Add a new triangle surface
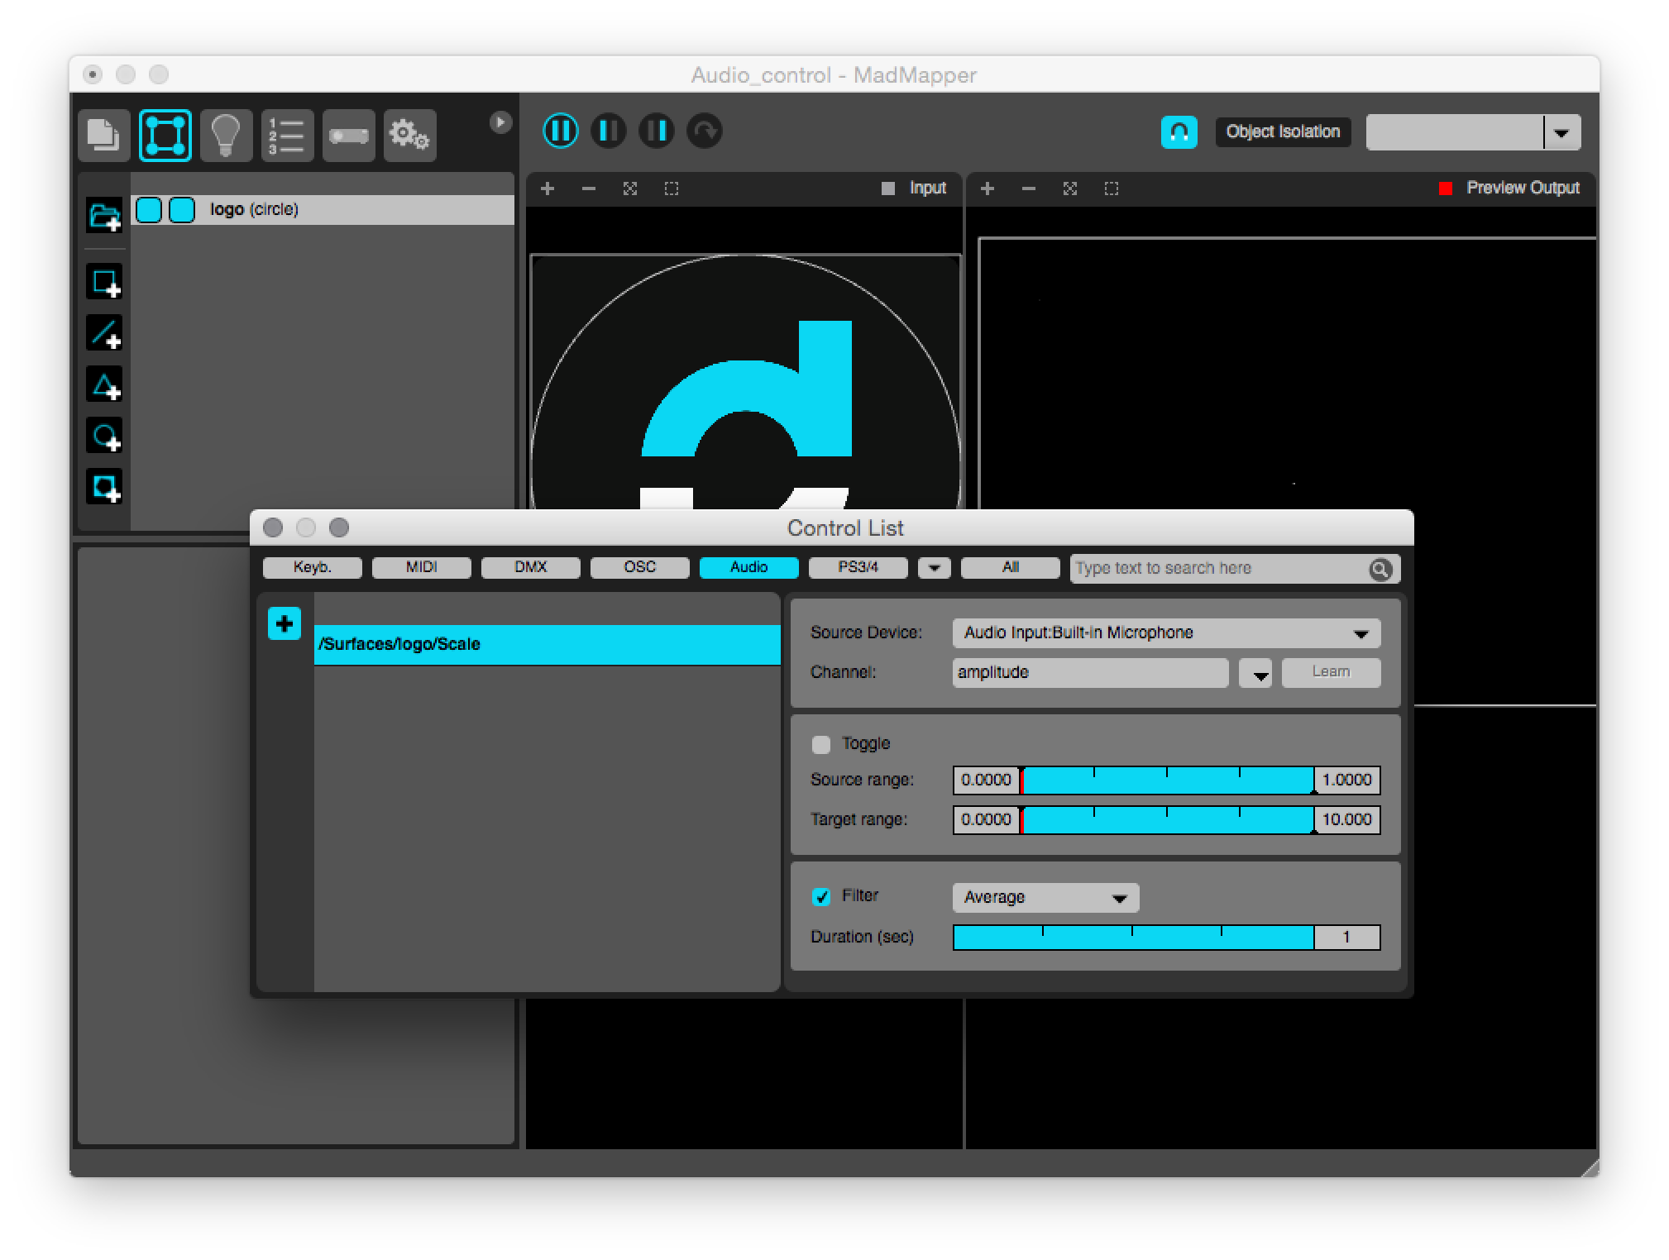1669x1260 pixels. (x=105, y=385)
